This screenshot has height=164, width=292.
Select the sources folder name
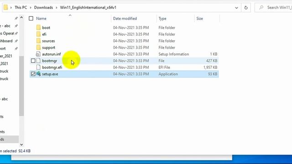48,41
